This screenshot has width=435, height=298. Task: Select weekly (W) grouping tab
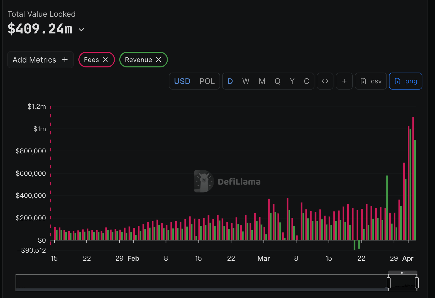coord(246,81)
